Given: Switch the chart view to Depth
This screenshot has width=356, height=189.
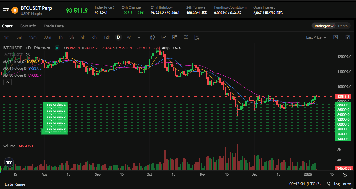Looking at the screenshot, I should point(343,26).
